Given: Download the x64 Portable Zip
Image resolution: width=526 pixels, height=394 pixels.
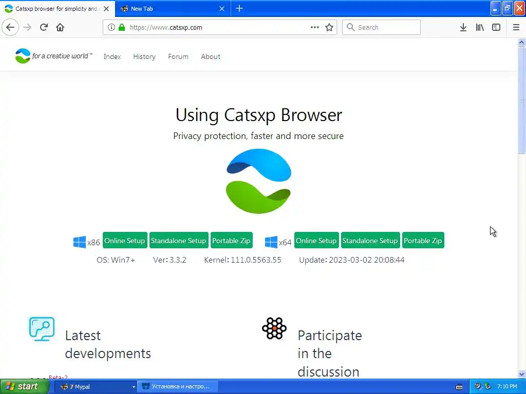Looking at the screenshot, I should (x=423, y=240).
